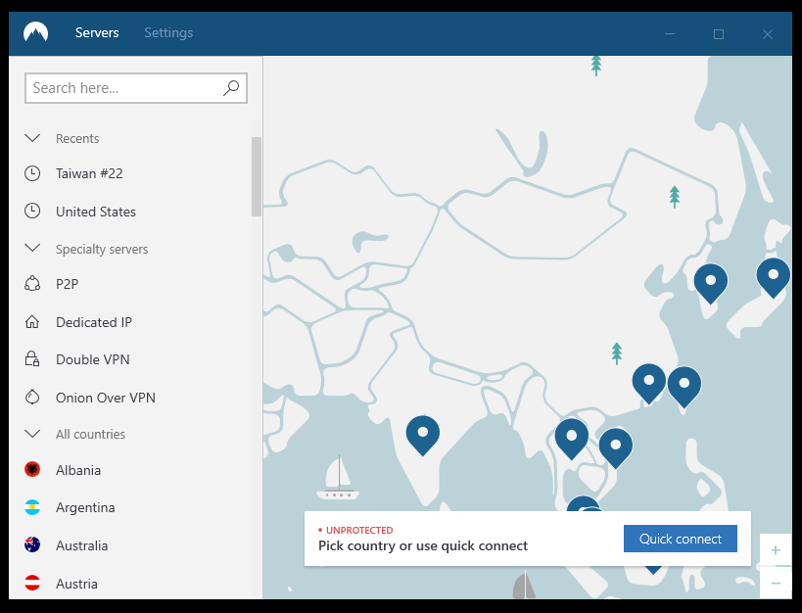Open the Settings tab
802x613 pixels.
point(168,32)
